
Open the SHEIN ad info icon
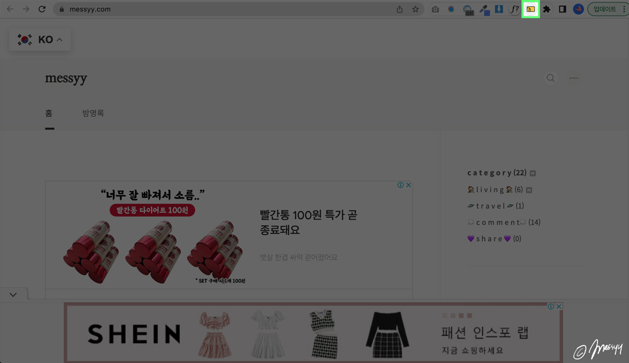pyautogui.click(x=551, y=306)
